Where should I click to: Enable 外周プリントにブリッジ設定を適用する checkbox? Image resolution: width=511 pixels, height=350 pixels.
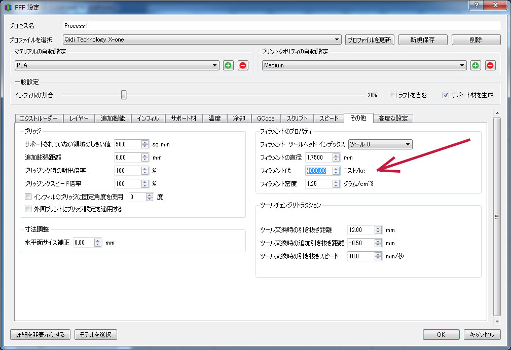pos(28,209)
